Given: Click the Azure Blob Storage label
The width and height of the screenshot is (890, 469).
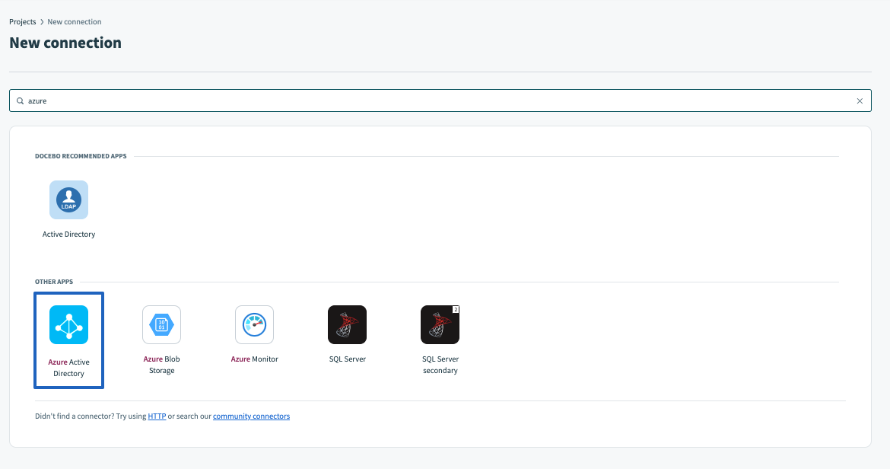Looking at the screenshot, I should [161, 364].
